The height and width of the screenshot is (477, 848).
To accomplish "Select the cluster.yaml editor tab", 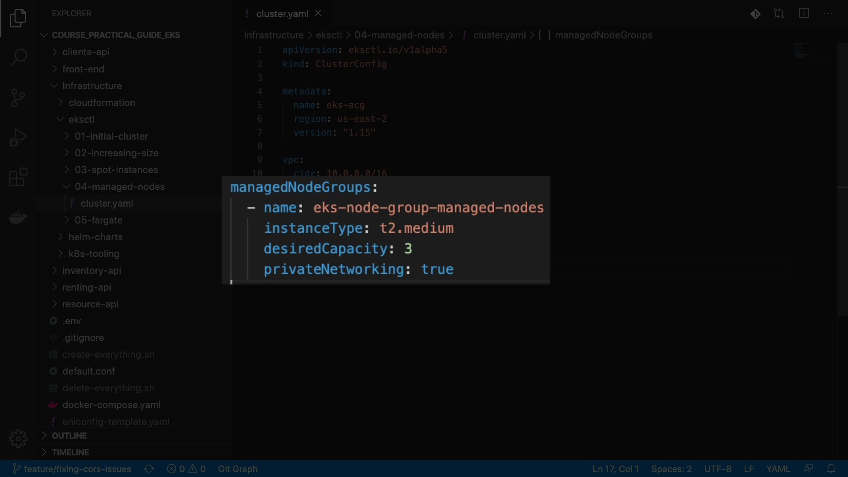I will (x=282, y=14).
